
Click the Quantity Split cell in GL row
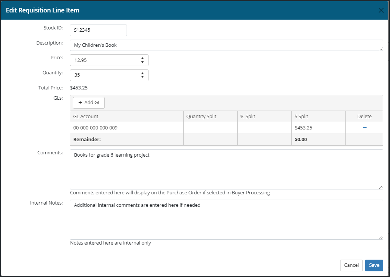coord(210,128)
